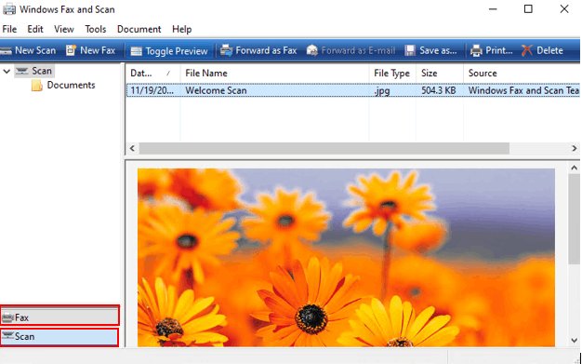Click the preview pane vertical scrollbar thumb
The height and width of the screenshot is (364, 582).
tap(575, 220)
